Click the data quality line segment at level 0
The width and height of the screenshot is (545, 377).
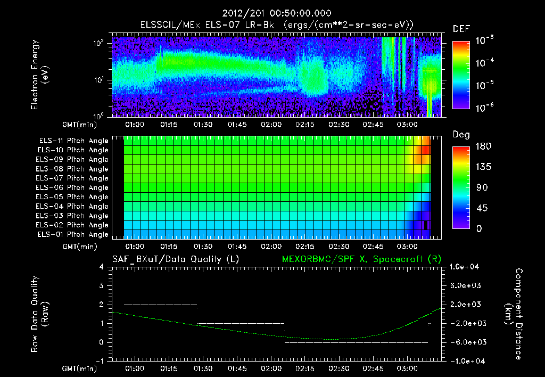[356, 342]
